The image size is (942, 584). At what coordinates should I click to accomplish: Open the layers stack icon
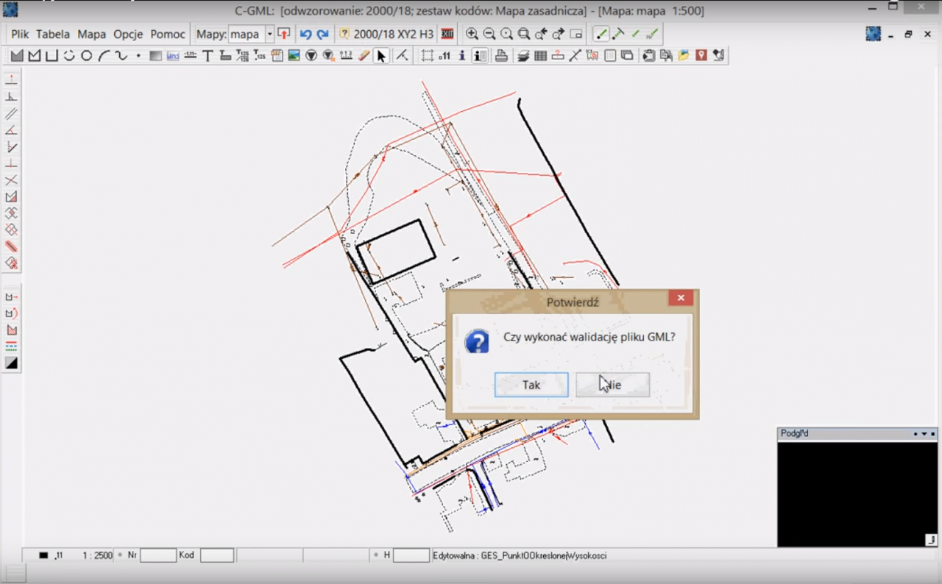523,56
